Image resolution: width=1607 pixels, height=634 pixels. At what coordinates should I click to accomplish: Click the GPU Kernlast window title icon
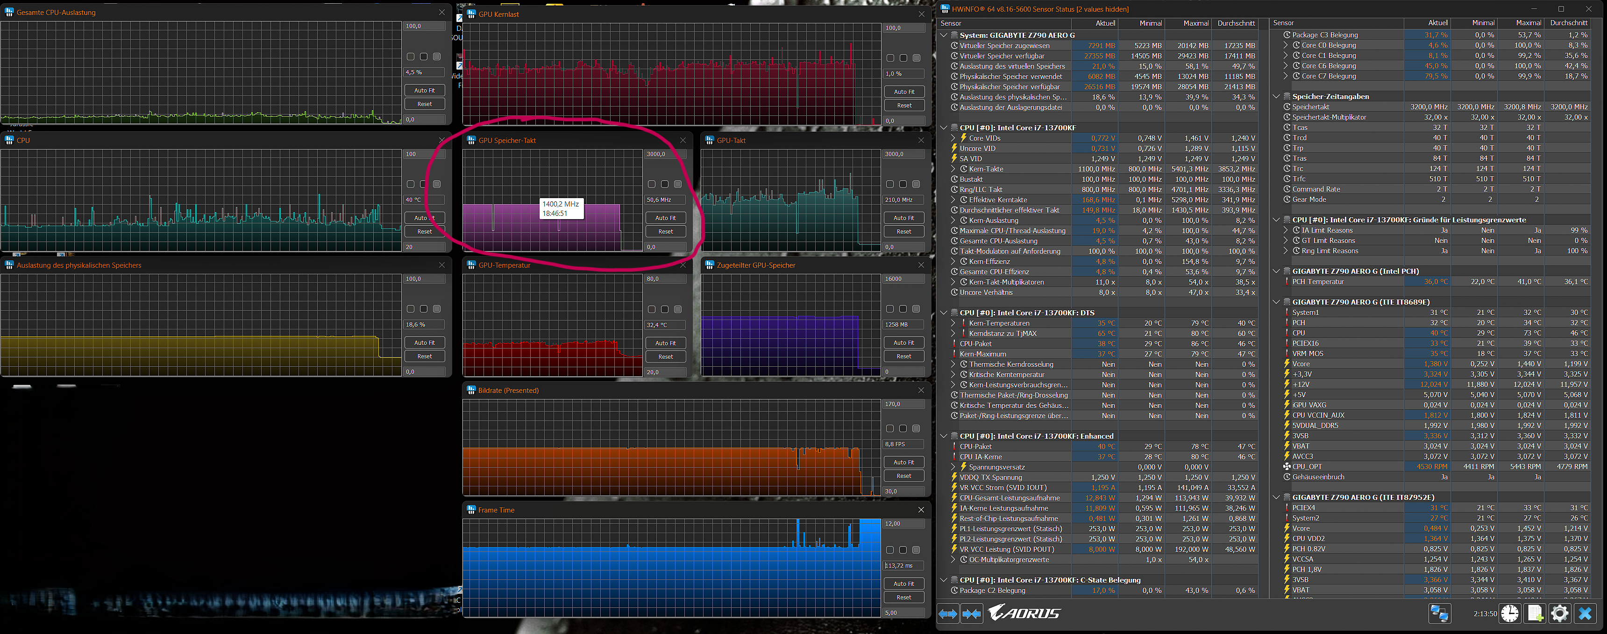pos(472,14)
